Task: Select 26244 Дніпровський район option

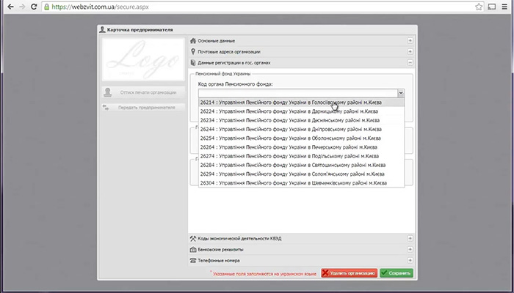Action: [x=301, y=129]
